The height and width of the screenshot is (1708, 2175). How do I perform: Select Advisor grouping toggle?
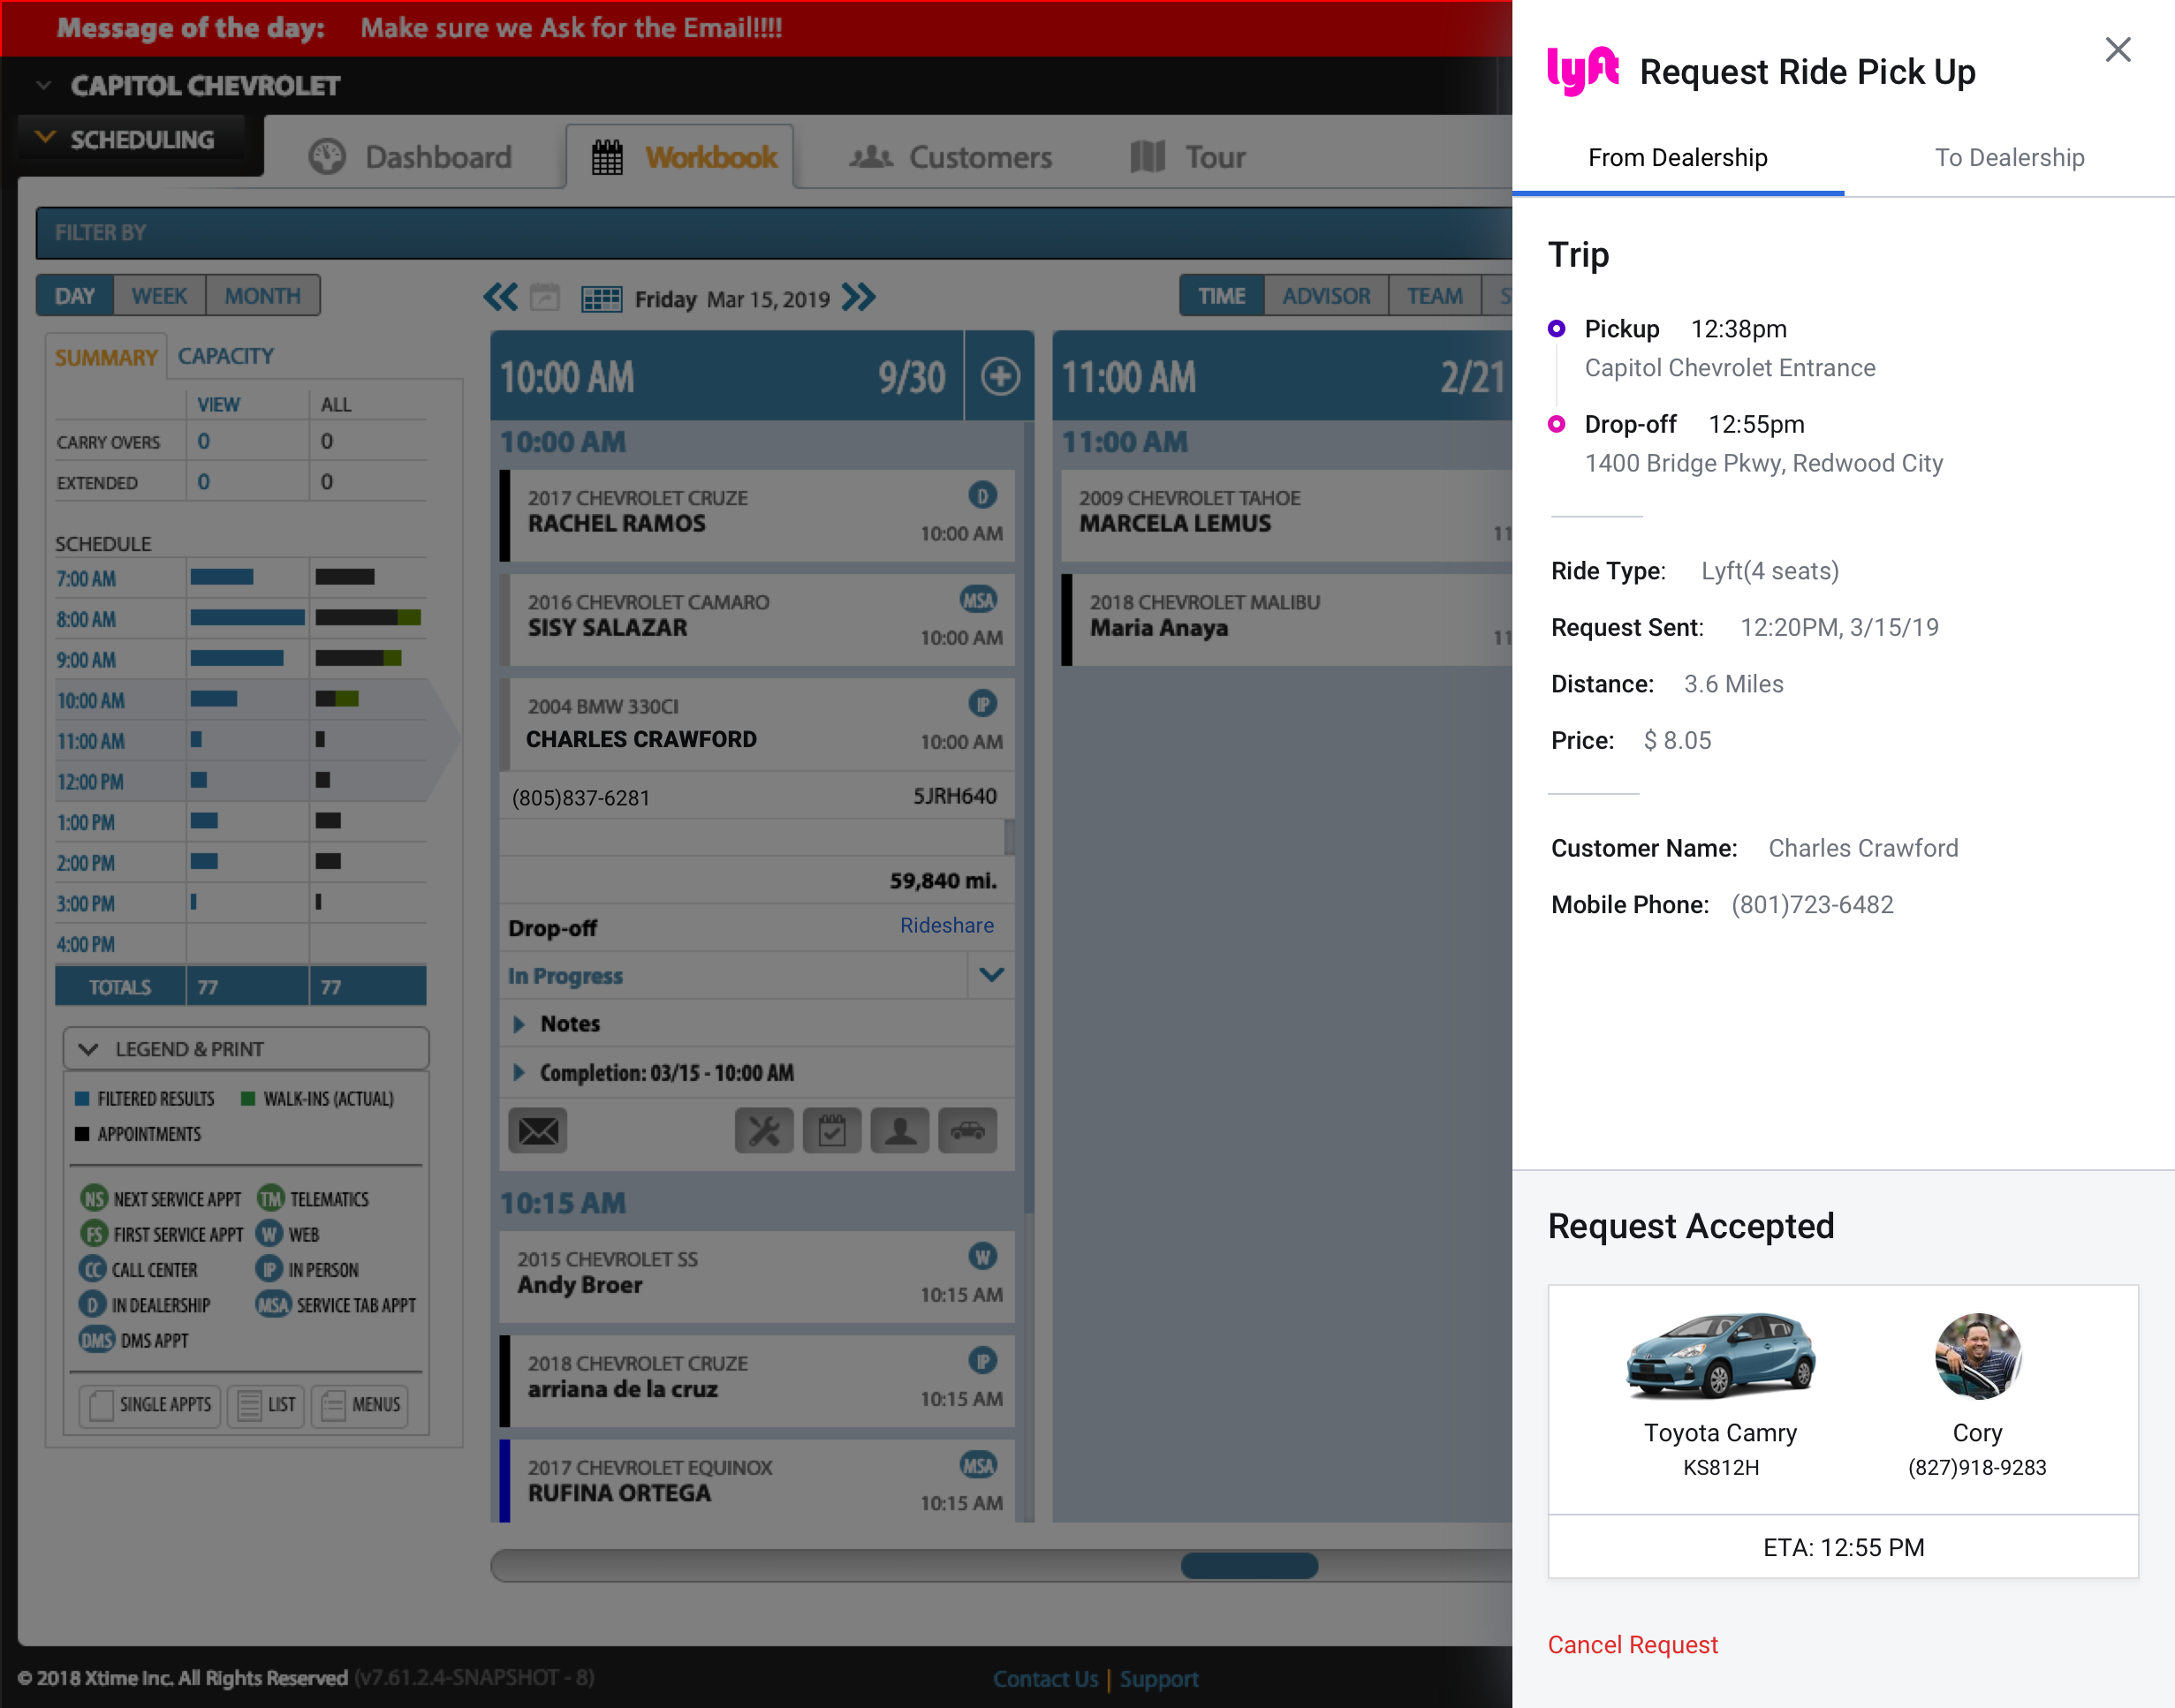click(1326, 296)
